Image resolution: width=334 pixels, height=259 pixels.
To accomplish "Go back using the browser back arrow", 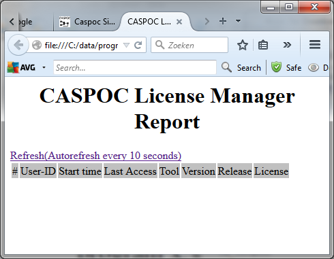I will pyautogui.click(x=18, y=45).
